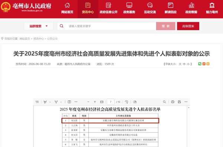The width and height of the screenshot is (223, 147).
Task: Select the PDF draw pen tool
Action: pos(56,102)
